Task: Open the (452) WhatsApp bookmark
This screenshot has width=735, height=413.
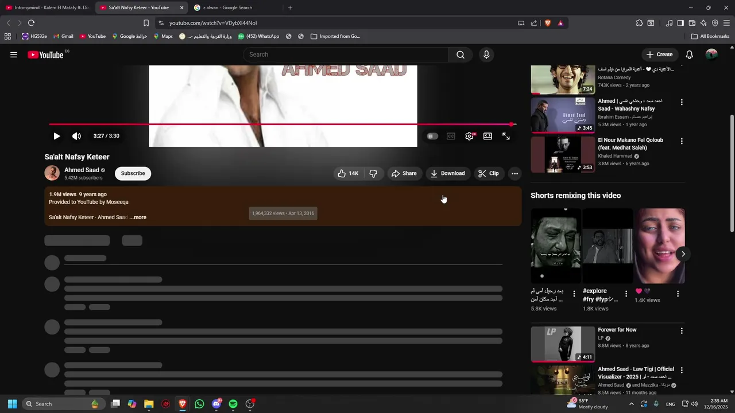Action: pos(258,36)
